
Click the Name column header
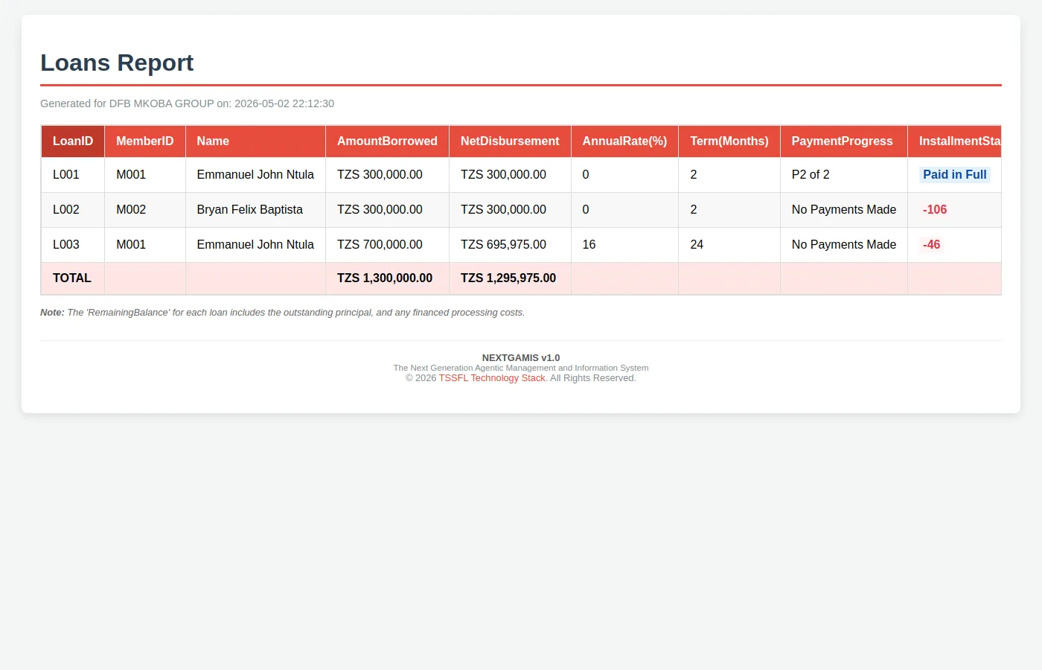255,141
